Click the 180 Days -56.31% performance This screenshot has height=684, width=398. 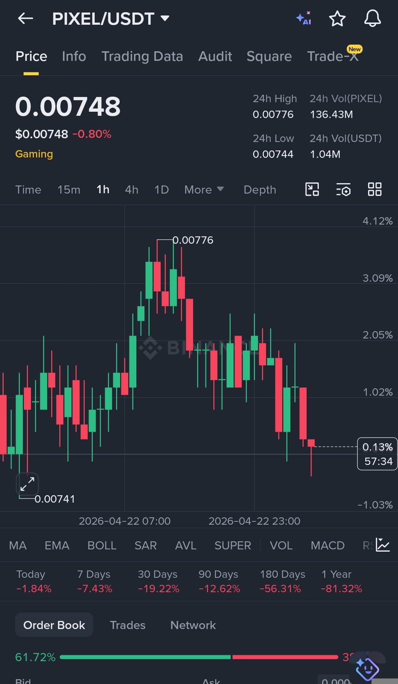tap(282, 581)
